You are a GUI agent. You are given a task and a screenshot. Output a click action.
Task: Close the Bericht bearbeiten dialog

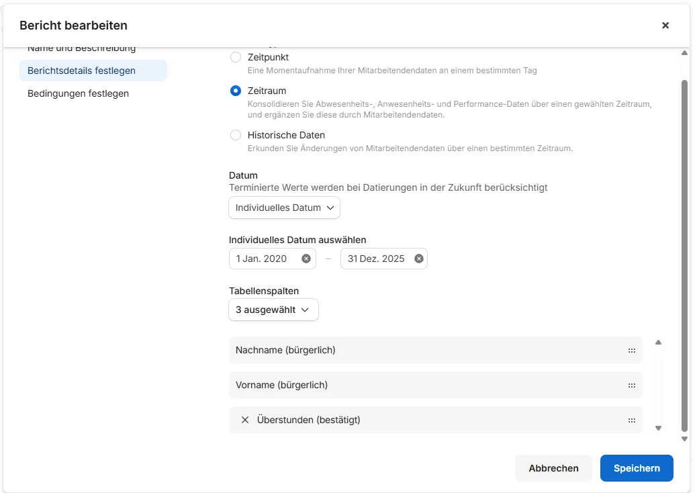665,26
